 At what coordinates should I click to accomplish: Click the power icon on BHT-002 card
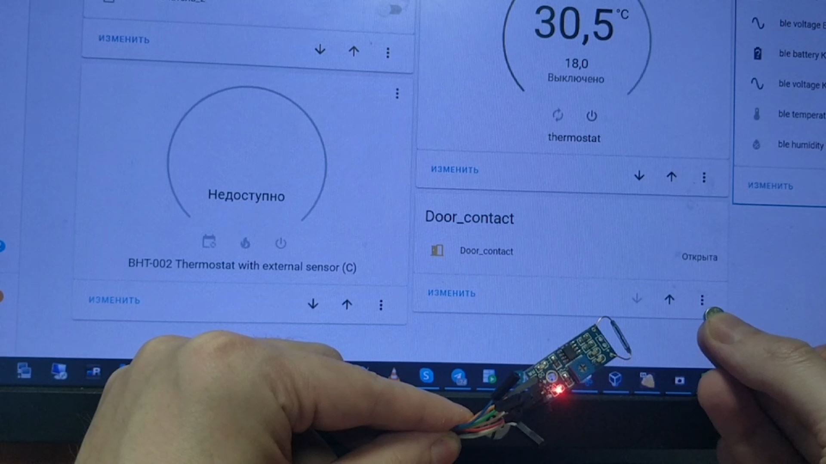[x=280, y=242]
